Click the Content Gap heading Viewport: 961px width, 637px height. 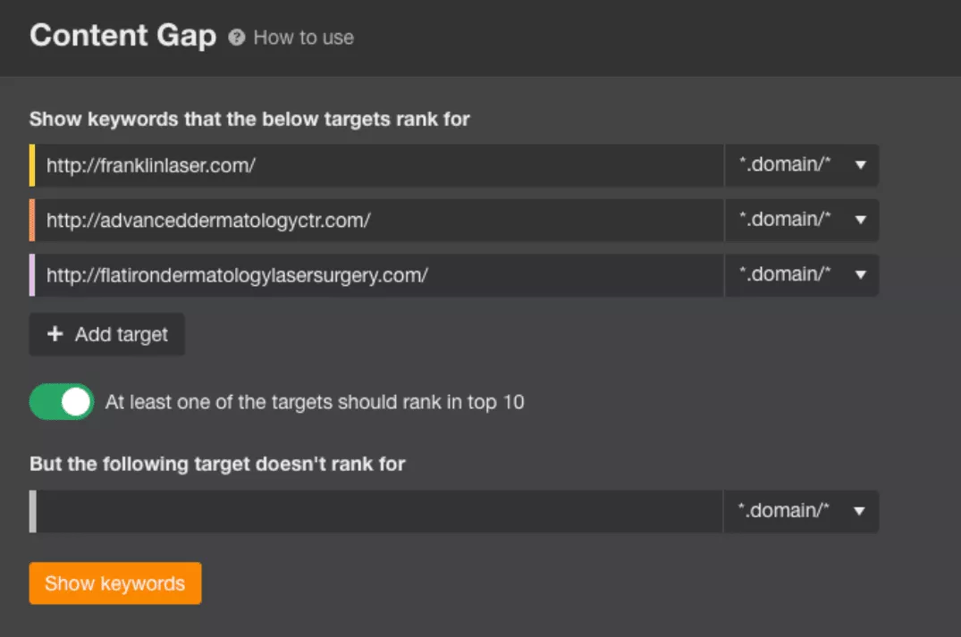122,36
